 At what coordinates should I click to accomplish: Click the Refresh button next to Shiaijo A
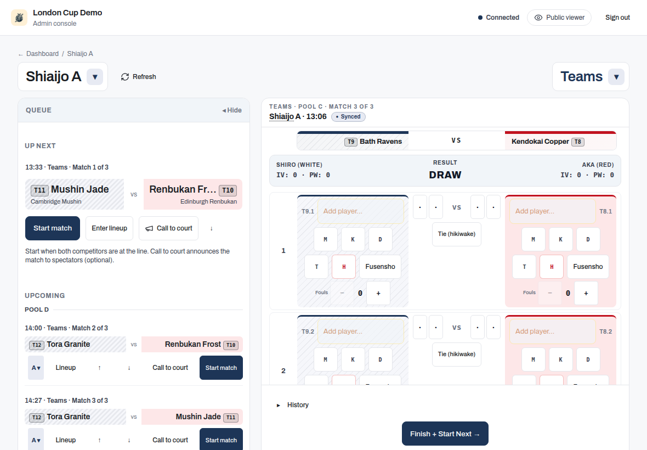[x=139, y=77]
